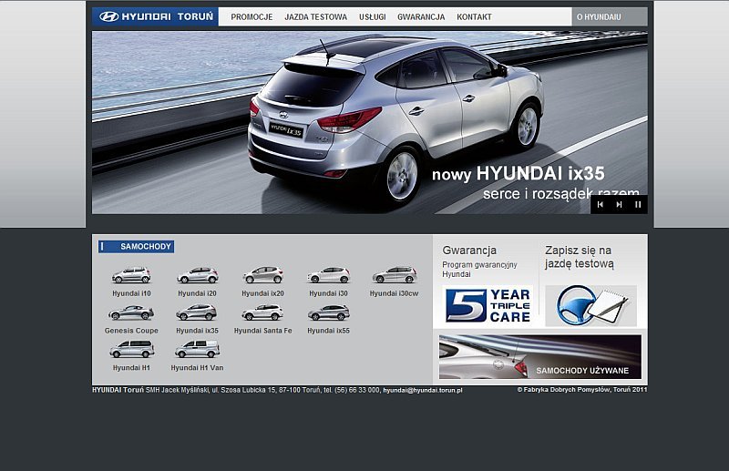Click the Hyundai H1 Van car icon
729x471 pixels.
(x=197, y=349)
